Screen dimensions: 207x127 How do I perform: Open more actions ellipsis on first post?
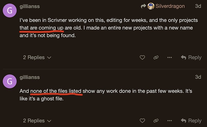click(x=169, y=58)
